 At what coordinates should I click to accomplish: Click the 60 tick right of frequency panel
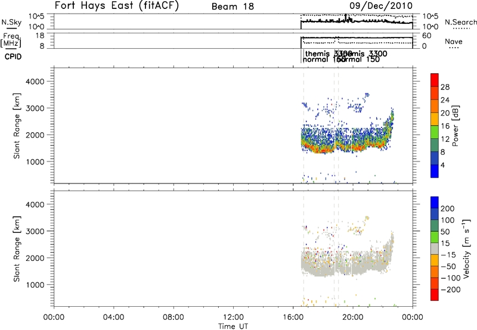pyautogui.click(x=427, y=36)
